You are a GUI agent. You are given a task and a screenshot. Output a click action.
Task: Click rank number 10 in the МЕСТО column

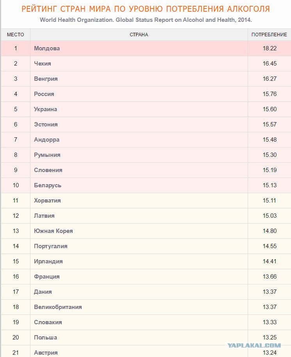pyautogui.click(x=16, y=185)
